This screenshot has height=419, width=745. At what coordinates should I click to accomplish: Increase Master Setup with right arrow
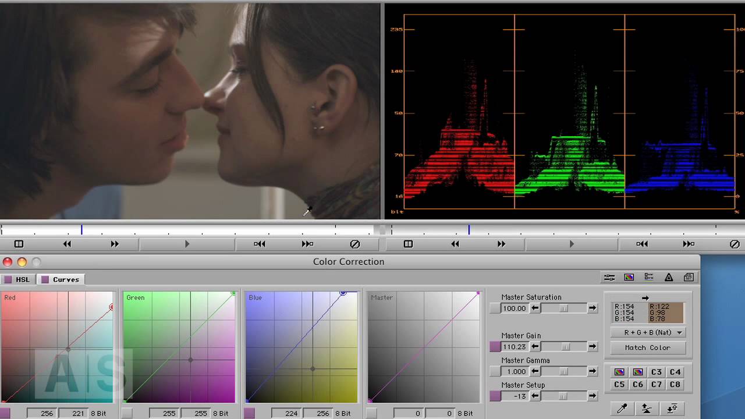(x=592, y=396)
